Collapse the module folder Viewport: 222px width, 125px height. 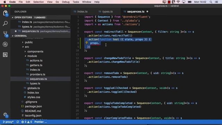(x=32, y=56)
